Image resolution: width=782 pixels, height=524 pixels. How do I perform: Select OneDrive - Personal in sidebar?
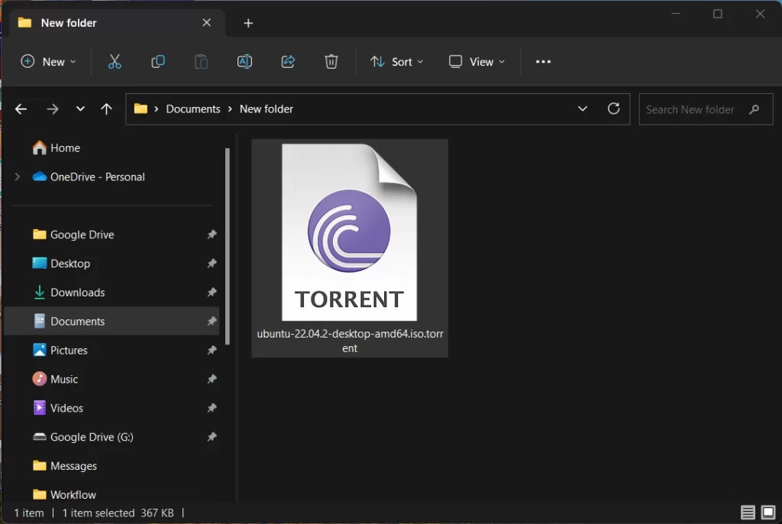tap(97, 176)
